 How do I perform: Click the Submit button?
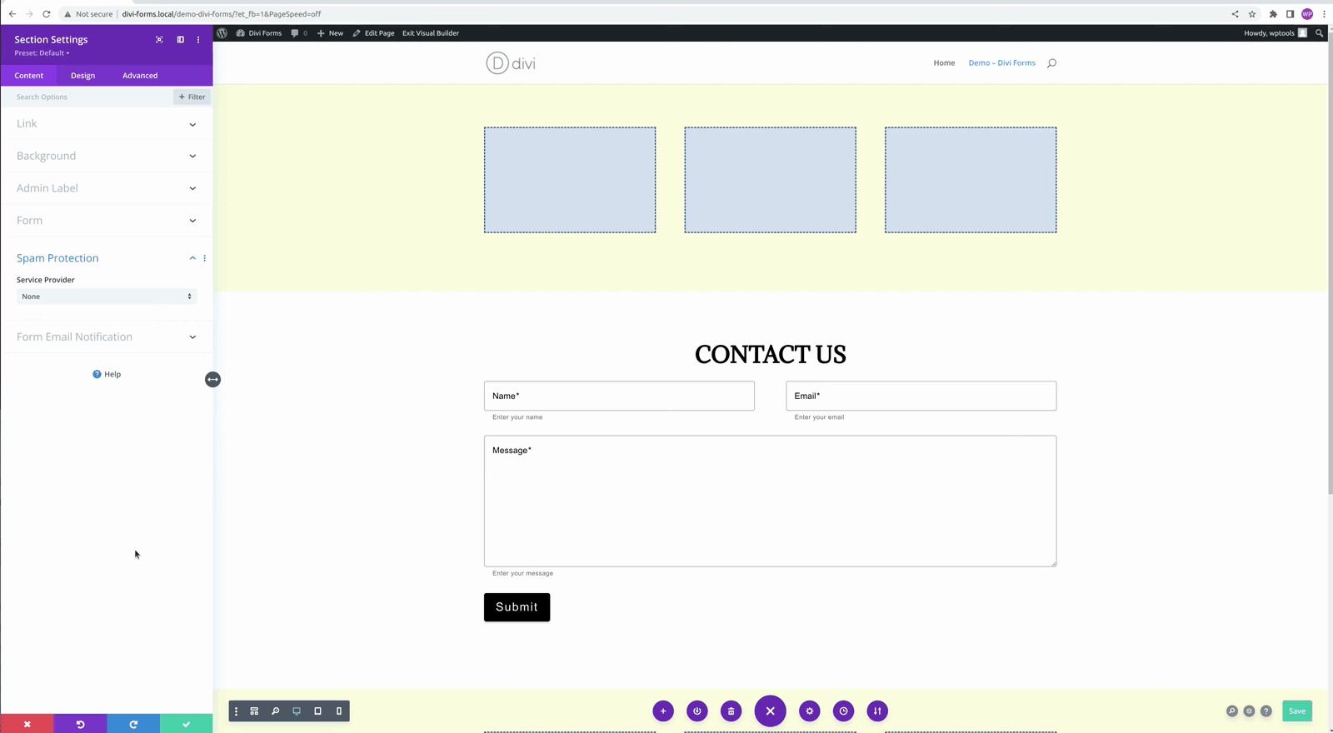pos(517,607)
